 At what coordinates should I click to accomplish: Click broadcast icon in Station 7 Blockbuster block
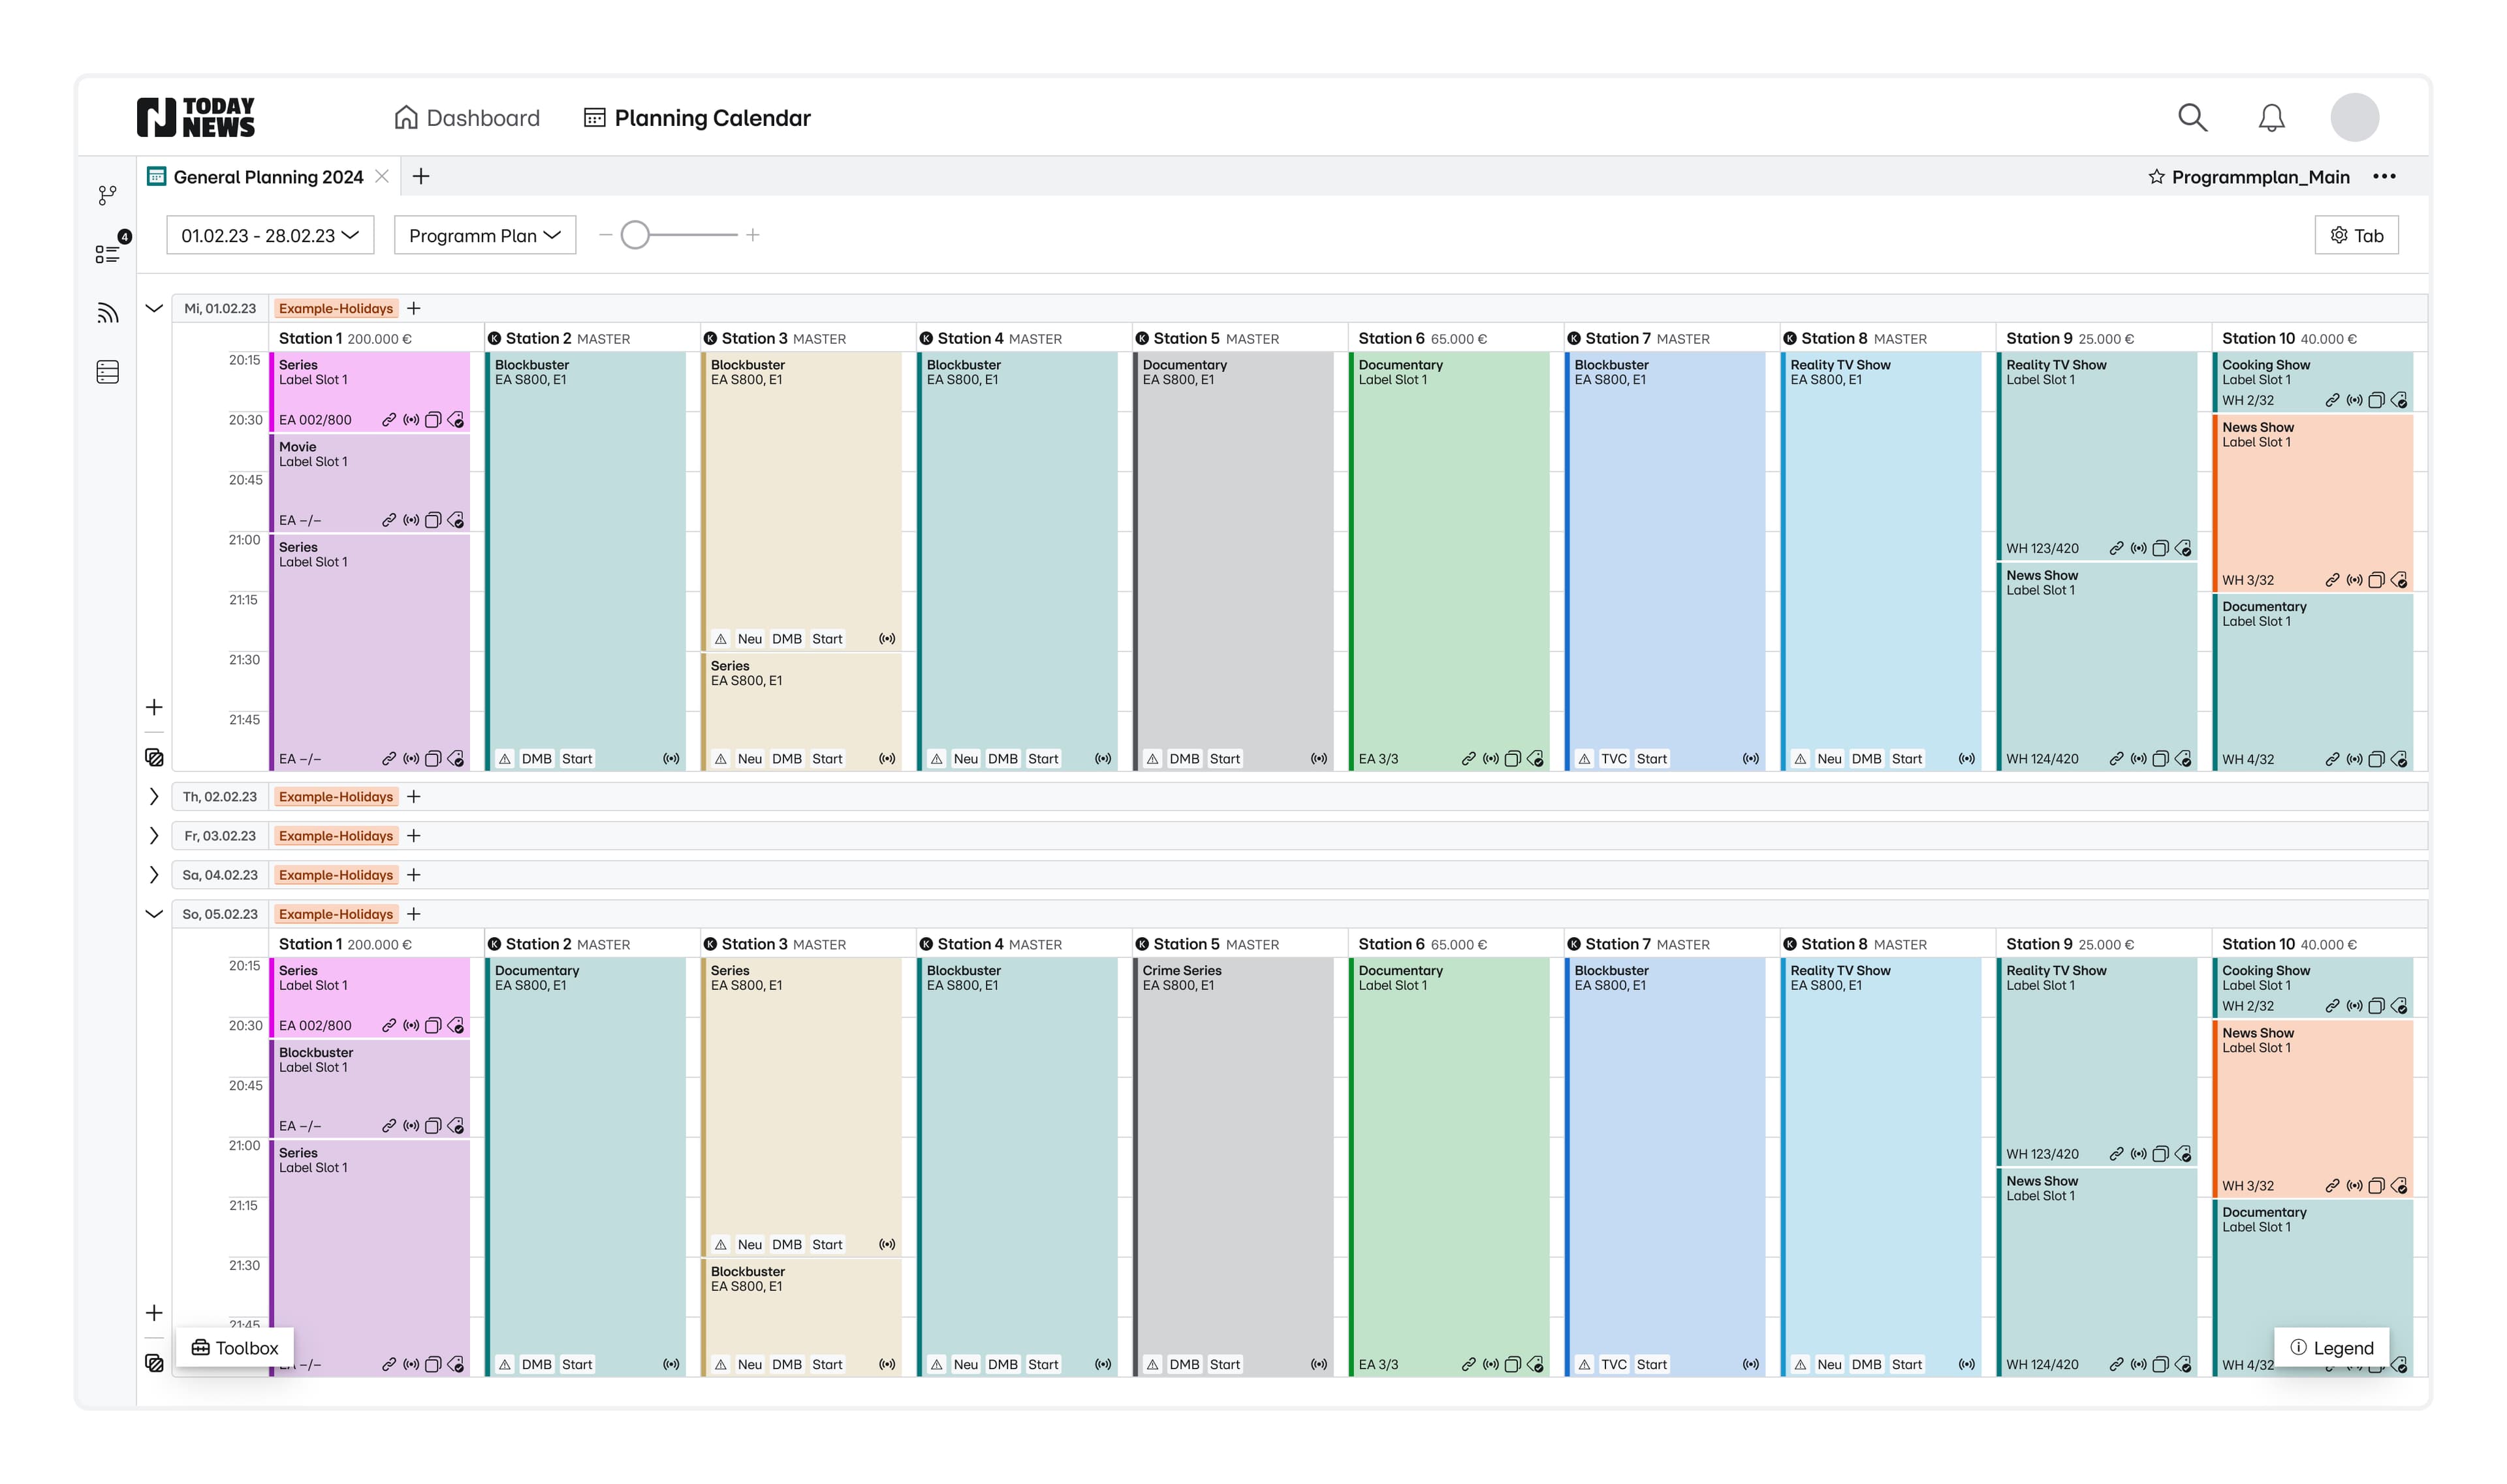pos(1751,759)
